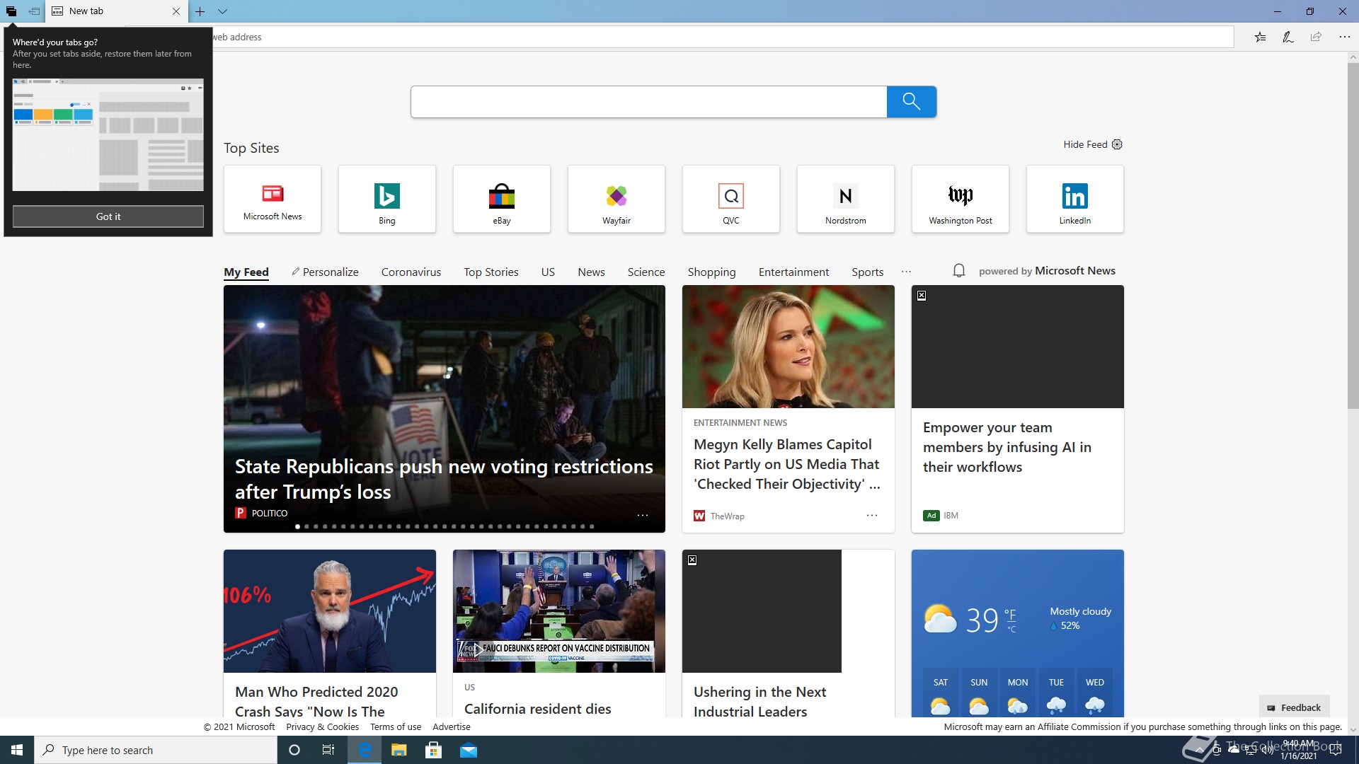Viewport: 1359px width, 764px height.
Task: Click first carousel dot on headline story
Action: point(297,526)
